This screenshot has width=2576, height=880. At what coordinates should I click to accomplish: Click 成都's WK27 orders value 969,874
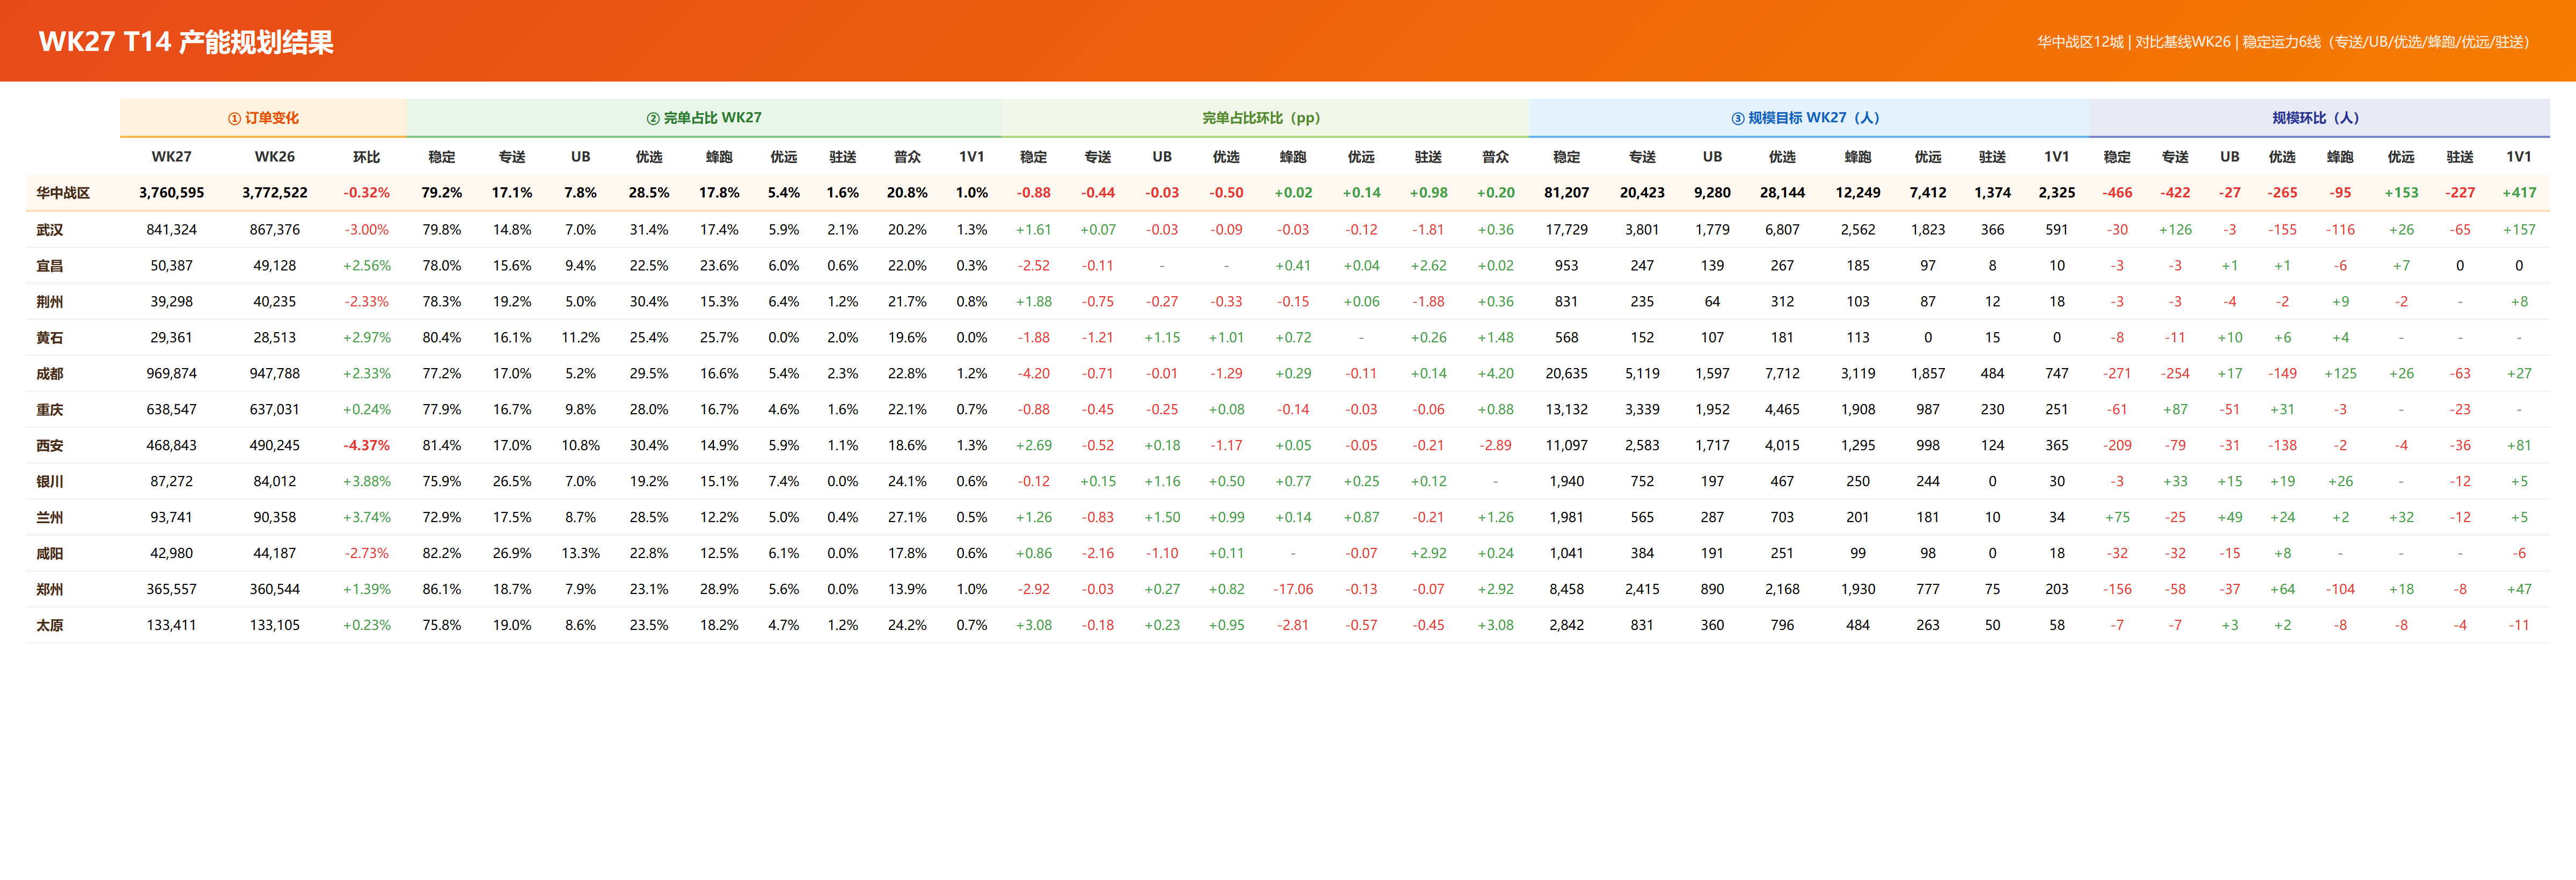coord(172,374)
